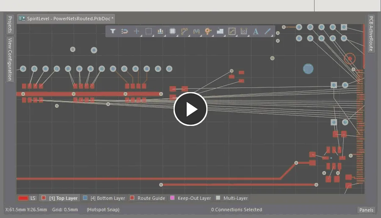Select the Place String text tool

(256, 31)
